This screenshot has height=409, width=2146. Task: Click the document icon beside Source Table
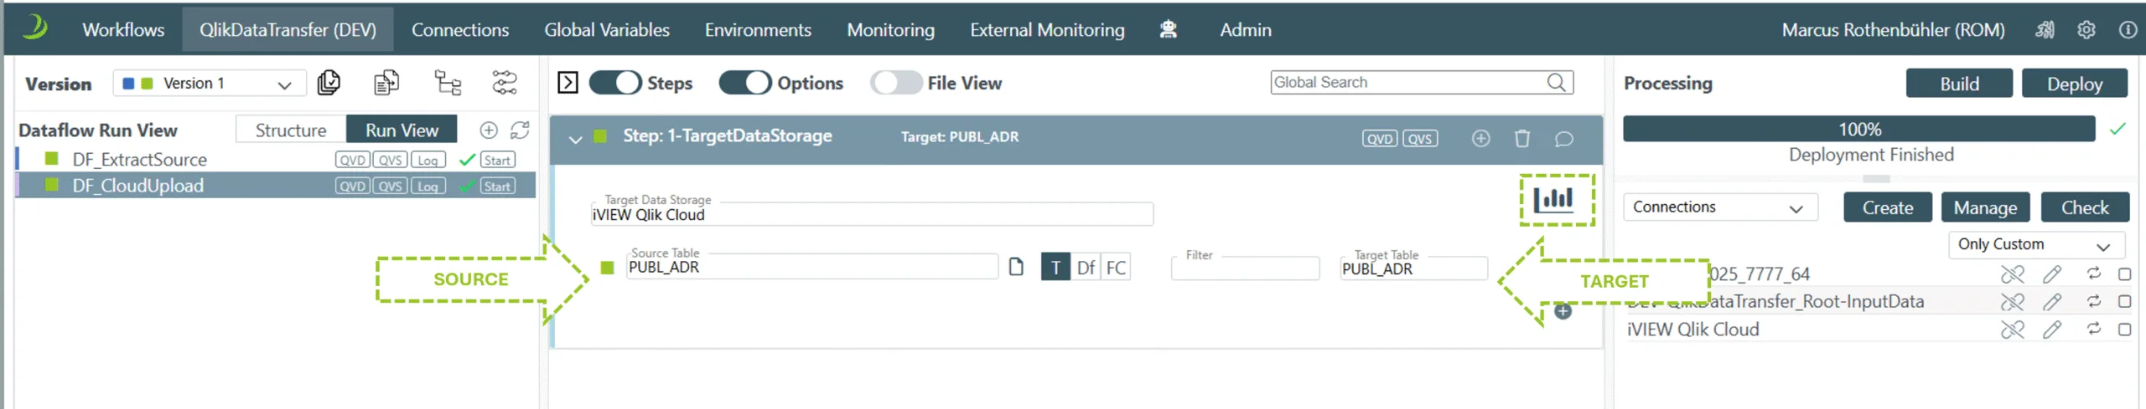click(x=1016, y=267)
